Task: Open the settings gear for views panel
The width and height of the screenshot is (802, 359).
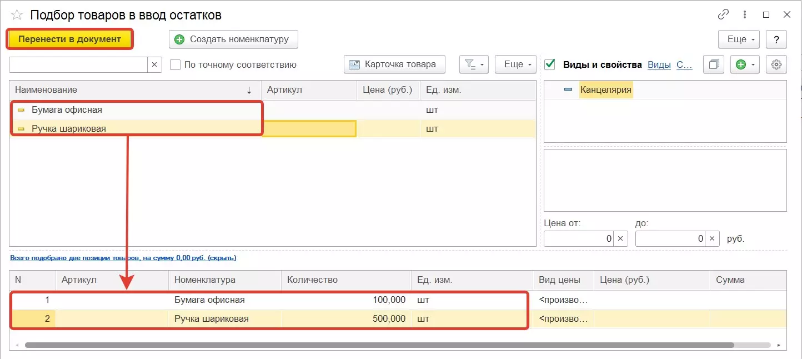Action: pyautogui.click(x=776, y=64)
